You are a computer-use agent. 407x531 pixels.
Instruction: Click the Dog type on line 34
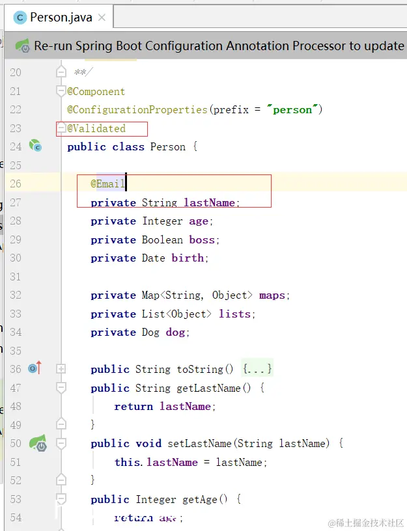(x=150, y=333)
